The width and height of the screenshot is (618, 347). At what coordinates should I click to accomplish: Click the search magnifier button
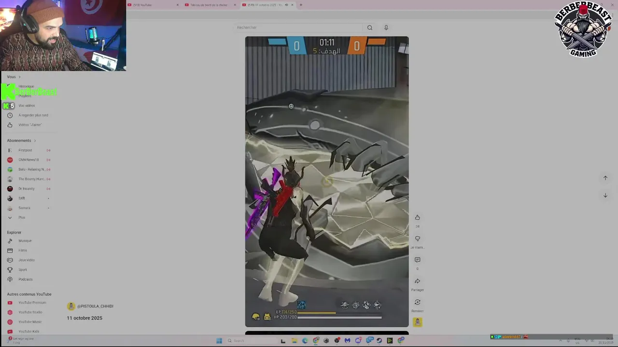370,27
